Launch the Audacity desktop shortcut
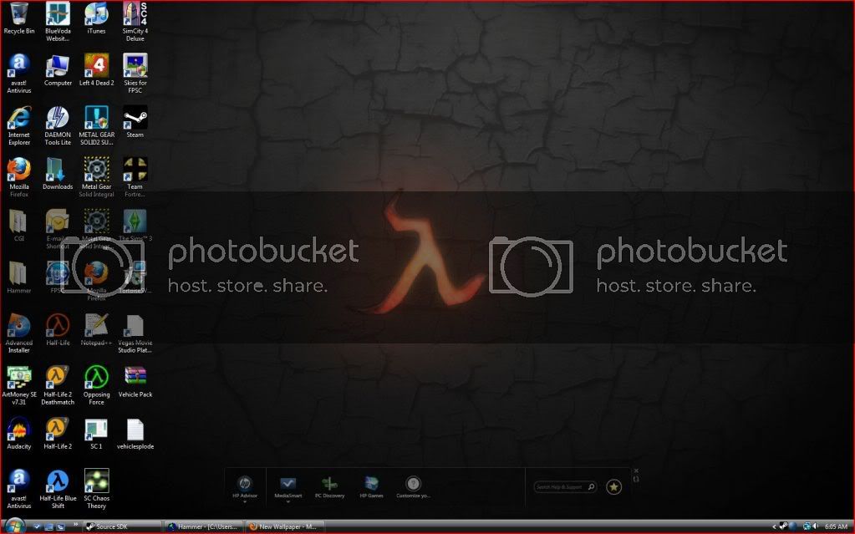This screenshot has height=534, width=855. (x=19, y=433)
